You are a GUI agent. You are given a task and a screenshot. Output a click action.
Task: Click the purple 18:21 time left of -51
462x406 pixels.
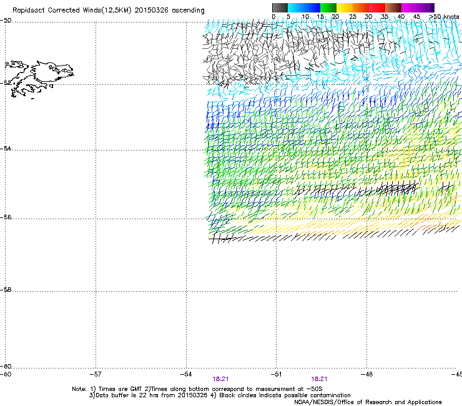click(220, 379)
